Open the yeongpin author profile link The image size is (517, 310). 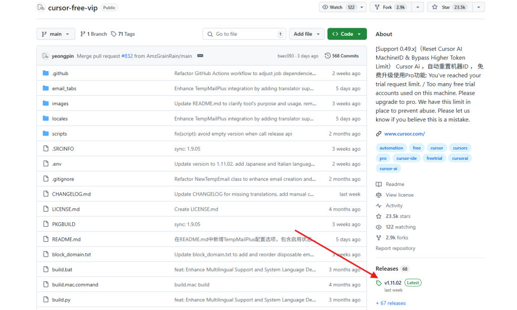tap(63, 56)
